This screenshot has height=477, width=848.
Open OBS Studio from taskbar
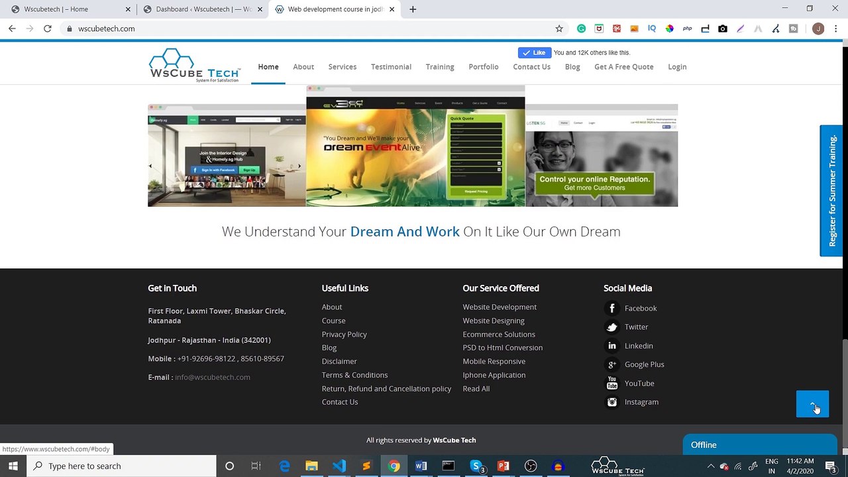pos(531,466)
